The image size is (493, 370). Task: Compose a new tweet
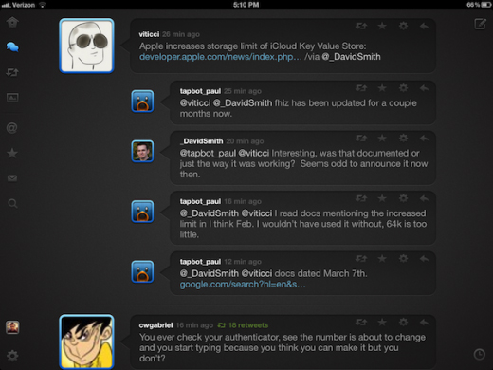pyautogui.click(x=480, y=24)
